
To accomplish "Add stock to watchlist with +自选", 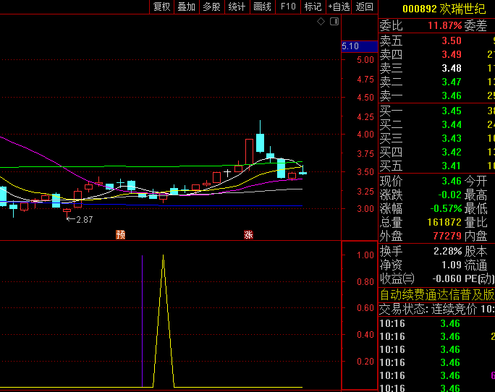I will [339, 7].
